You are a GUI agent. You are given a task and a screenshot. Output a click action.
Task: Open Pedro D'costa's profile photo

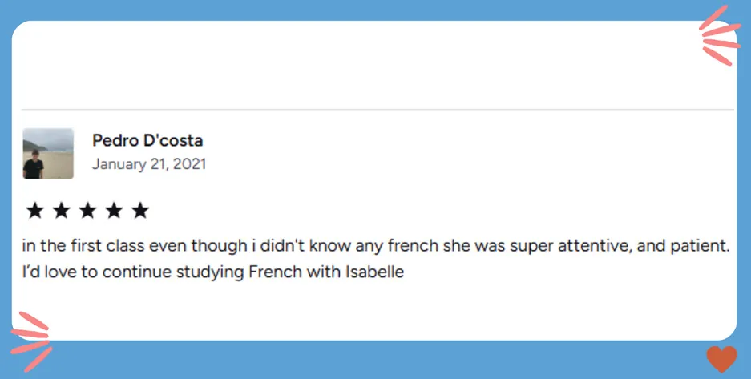pos(48,153)
